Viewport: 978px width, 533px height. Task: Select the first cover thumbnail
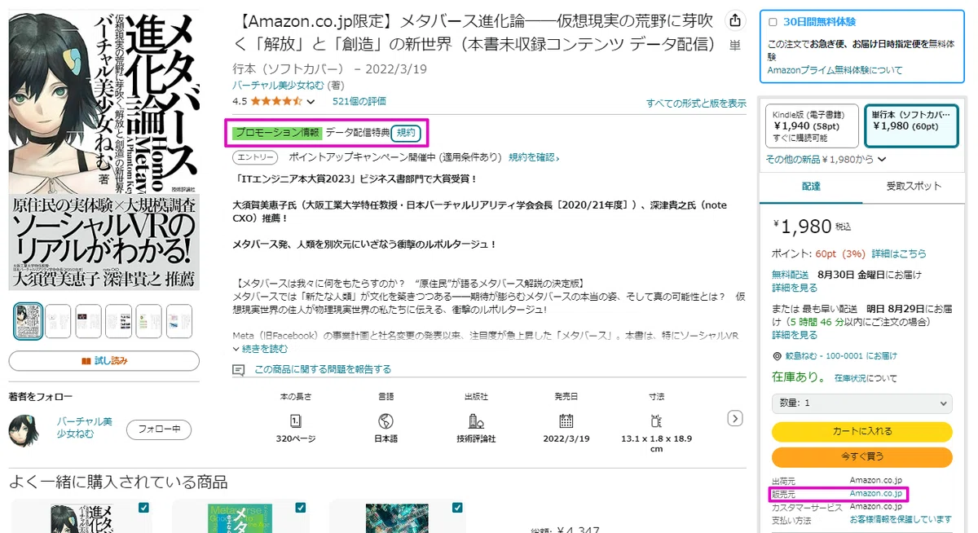pos(29,321)
